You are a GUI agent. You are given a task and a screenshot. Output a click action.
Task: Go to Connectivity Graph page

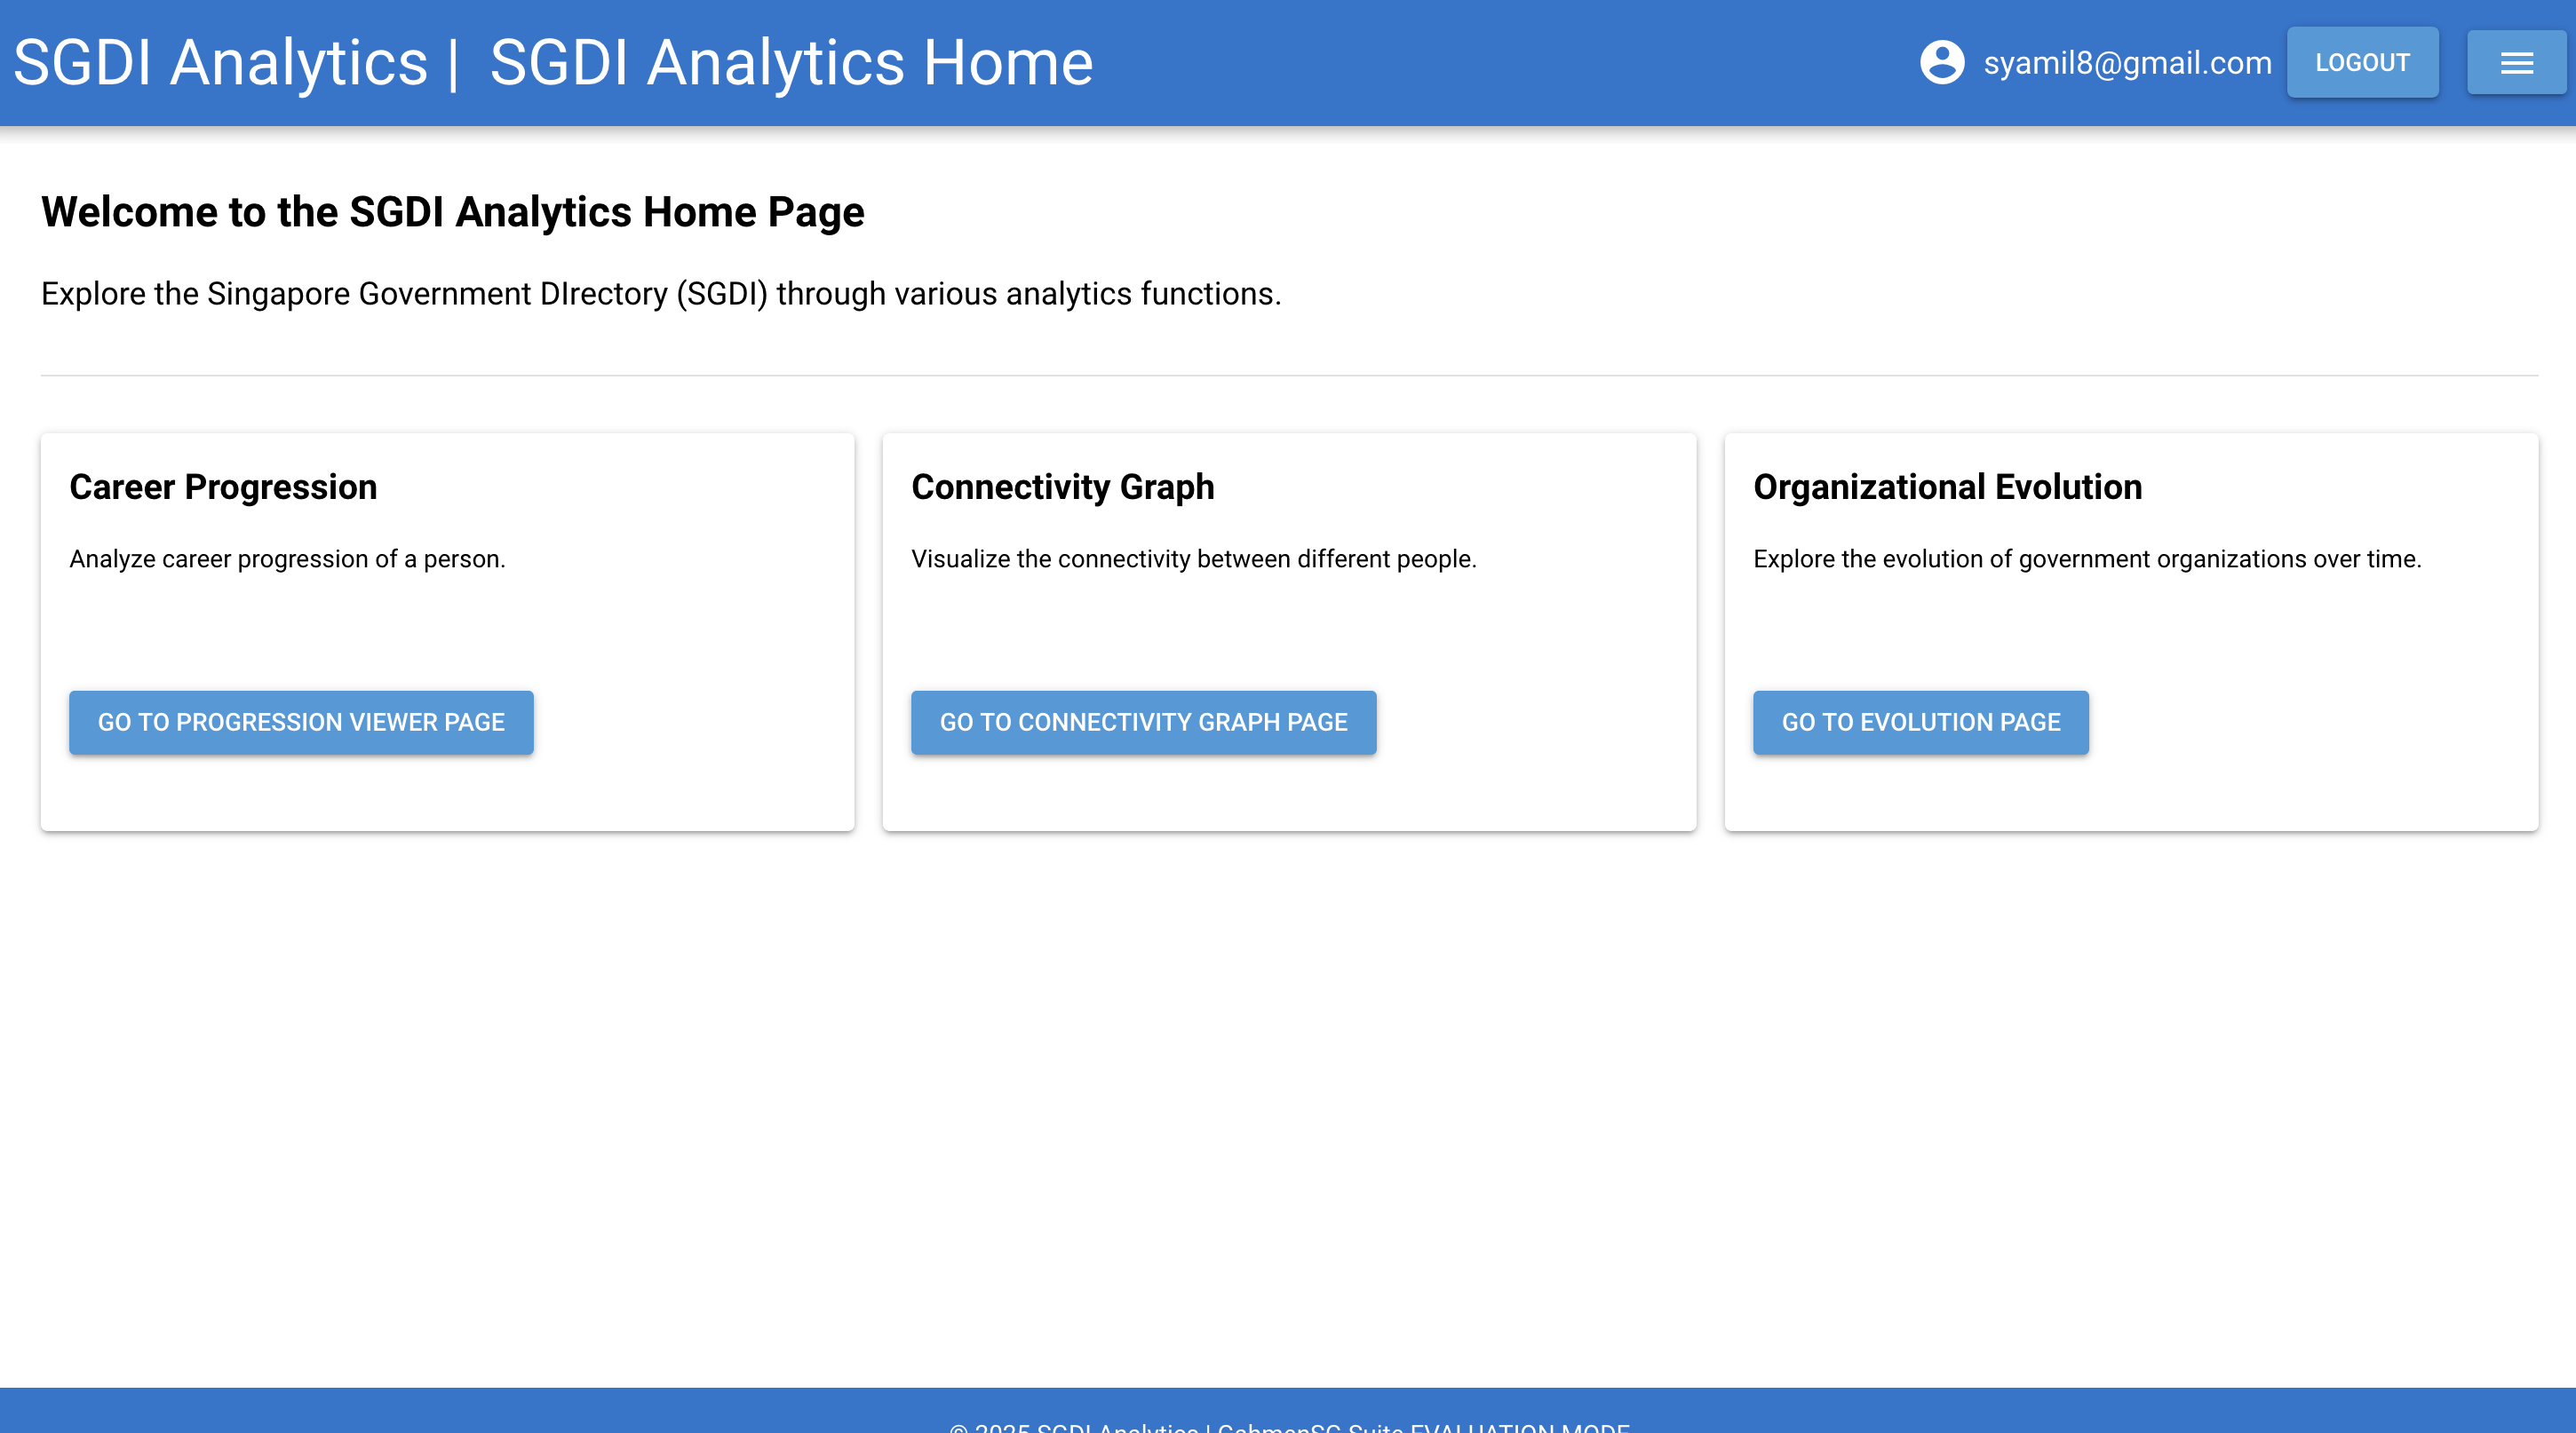click(1143, 723)
